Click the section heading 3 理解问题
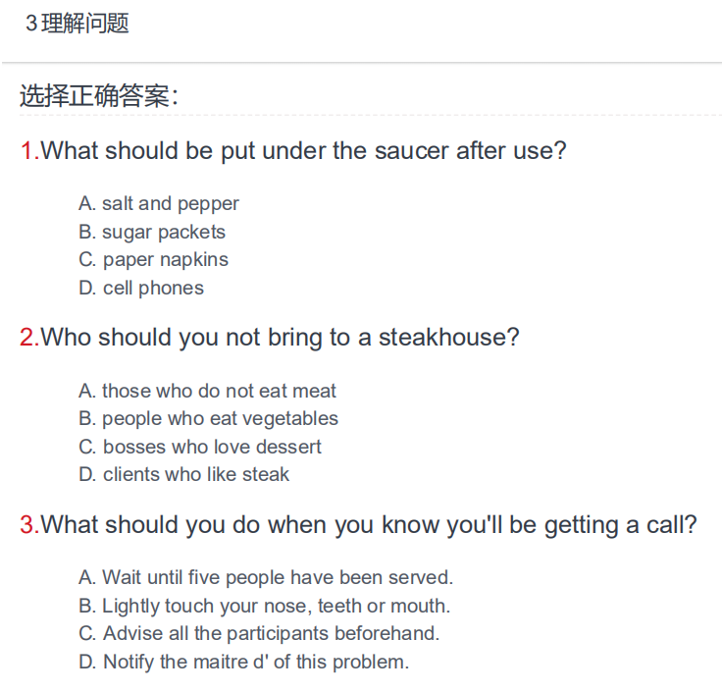The image size is (722, 693). (x=77, y=23)
